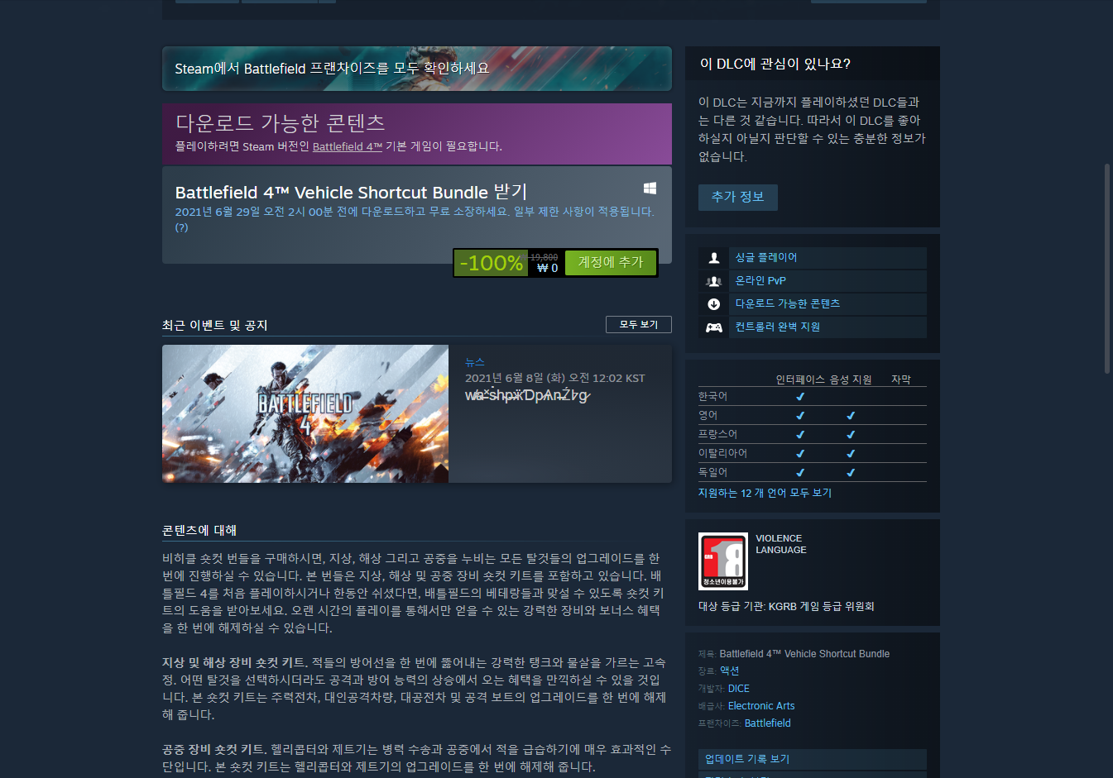Viewport: 1113px width, 778px height.
Task: Click the 한국어 interface checkmark
Action: coord(800,397)
